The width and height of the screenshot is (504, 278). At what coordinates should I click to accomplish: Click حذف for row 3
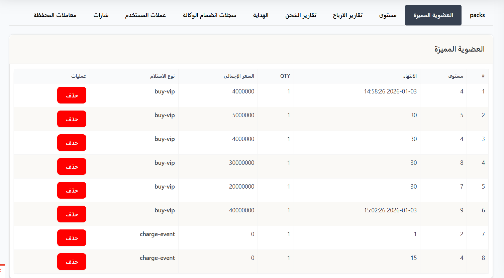pos(72,143)
